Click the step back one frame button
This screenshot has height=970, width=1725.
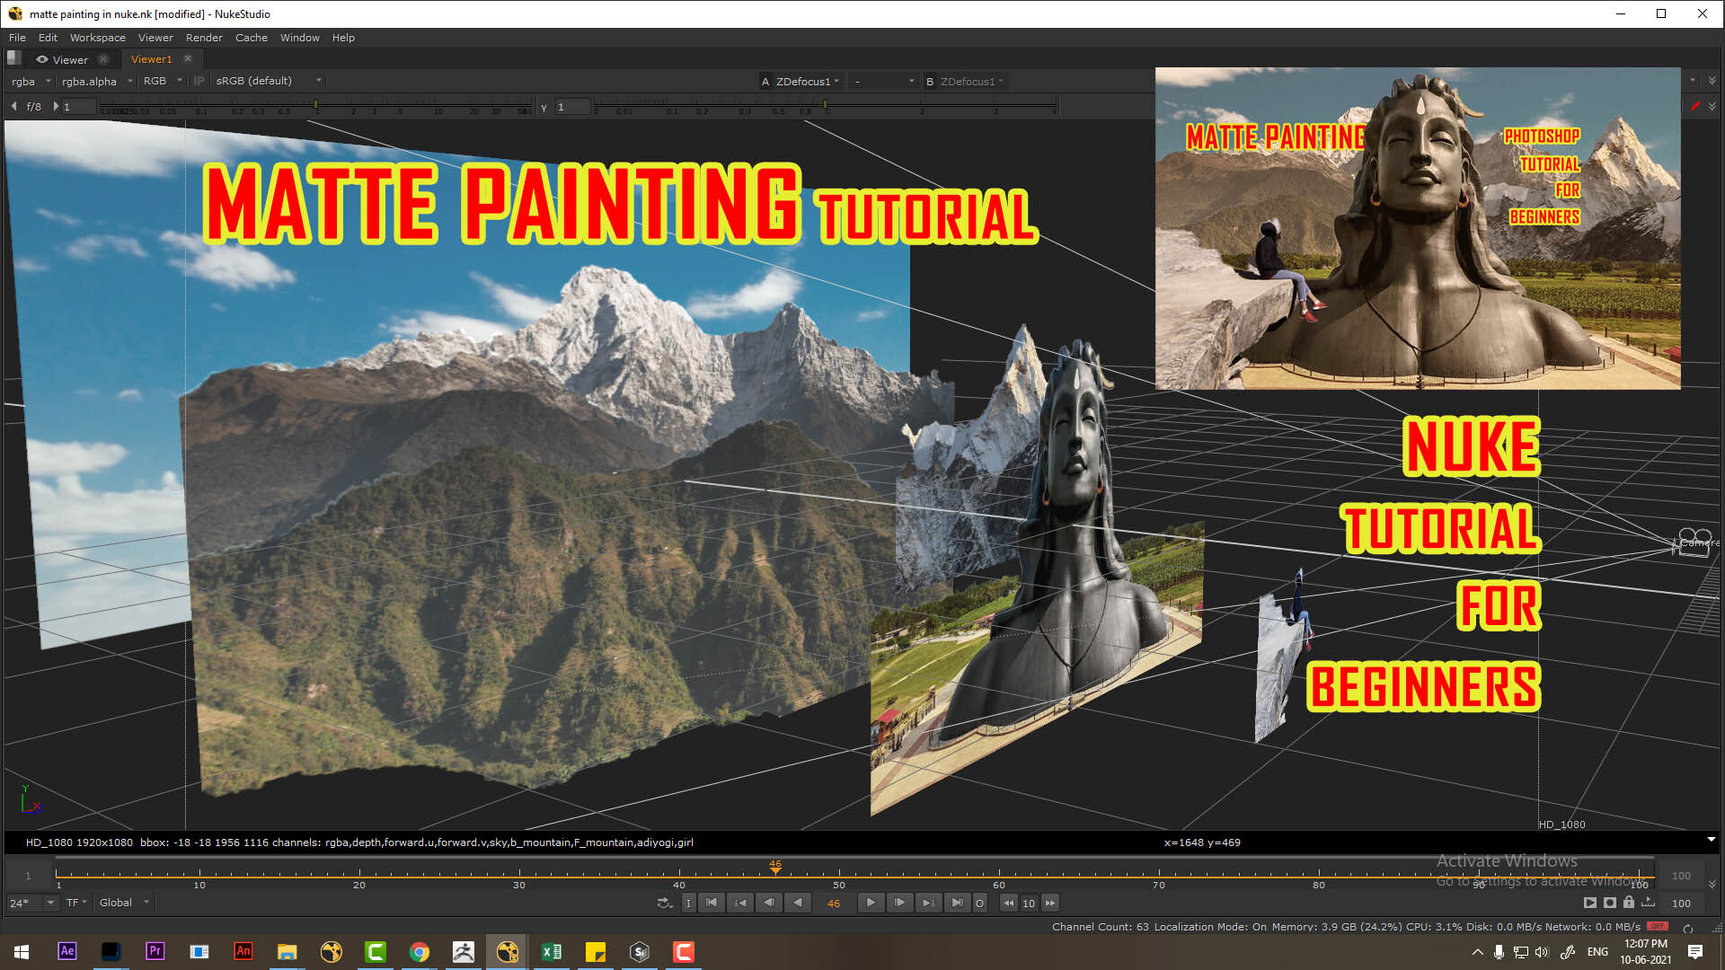(769, 903)
